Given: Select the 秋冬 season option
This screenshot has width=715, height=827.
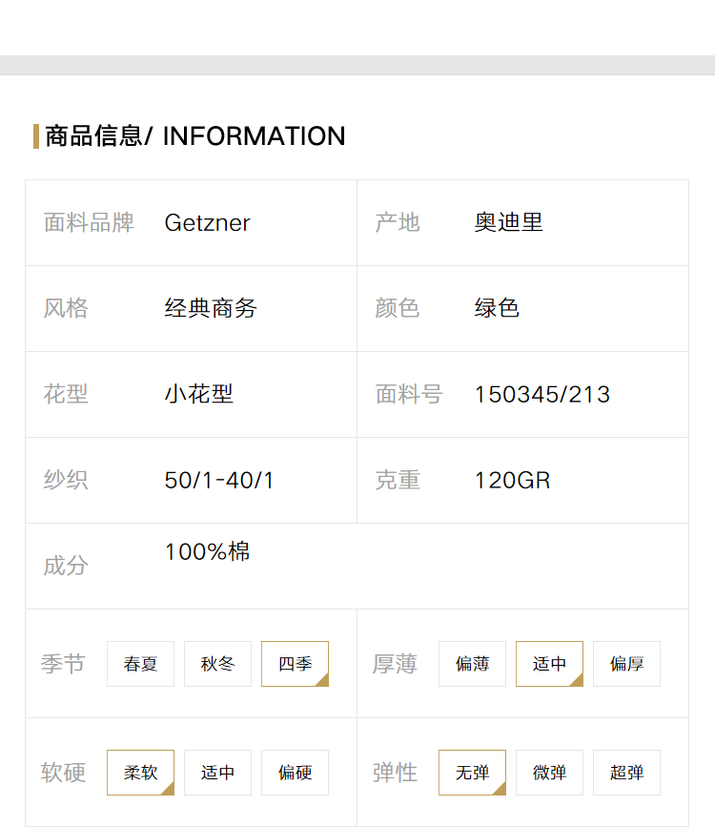Looking at the screenshot, I should [217, 664].
